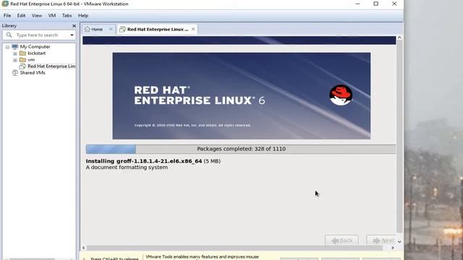
Task: Close the Red Hat Enterprise Linux tab
Action: pyautogui.click(x=193, y=29)
